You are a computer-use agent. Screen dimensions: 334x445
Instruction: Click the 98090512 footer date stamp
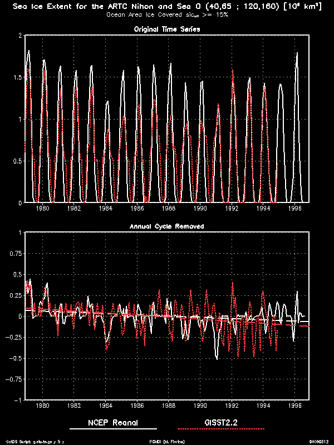coord(320,441)
